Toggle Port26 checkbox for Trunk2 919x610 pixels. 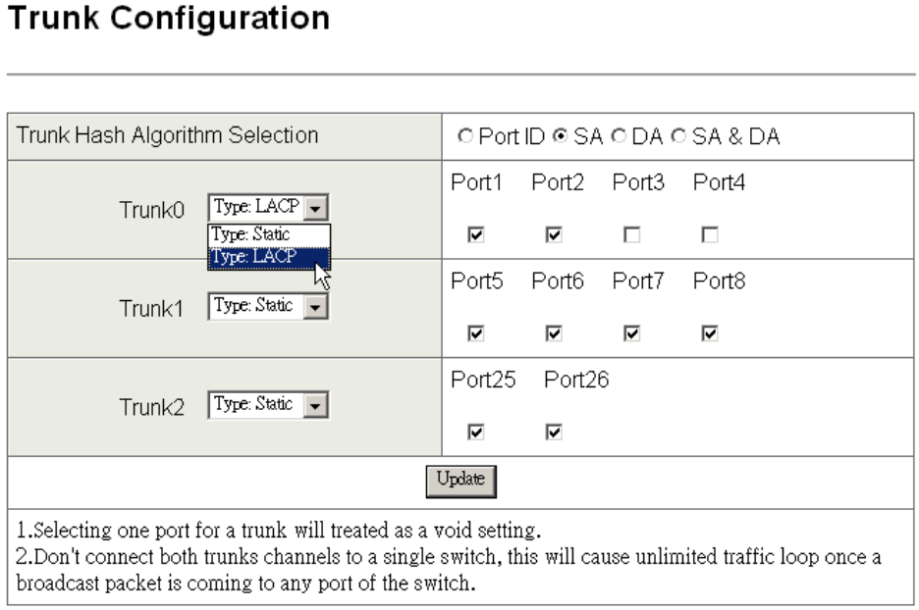(x=554, y=430)
